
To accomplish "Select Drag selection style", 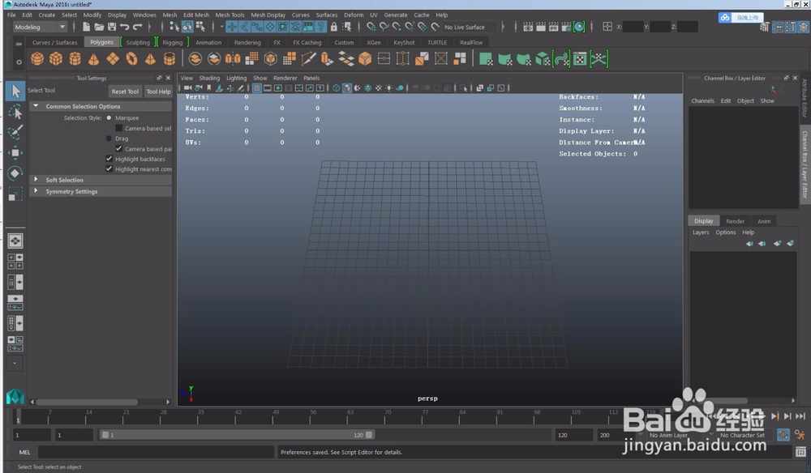I will [x=109, y=138].
